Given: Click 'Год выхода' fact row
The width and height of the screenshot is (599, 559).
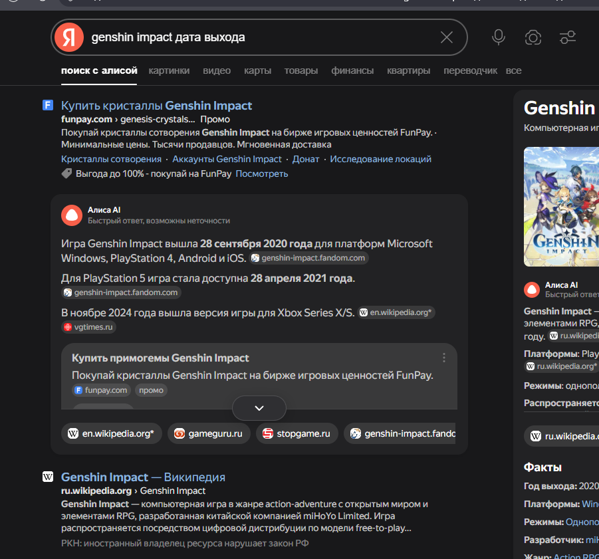Looking at the screenshot, I should [561, 486].
